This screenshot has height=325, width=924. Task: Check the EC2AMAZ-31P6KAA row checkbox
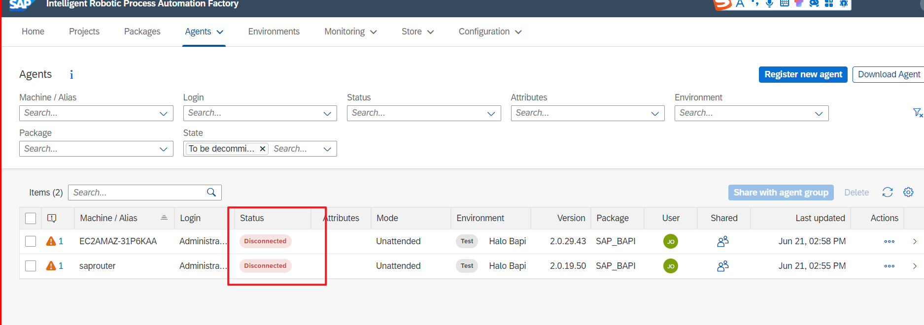pyautogui.click(x=31, y=241)
